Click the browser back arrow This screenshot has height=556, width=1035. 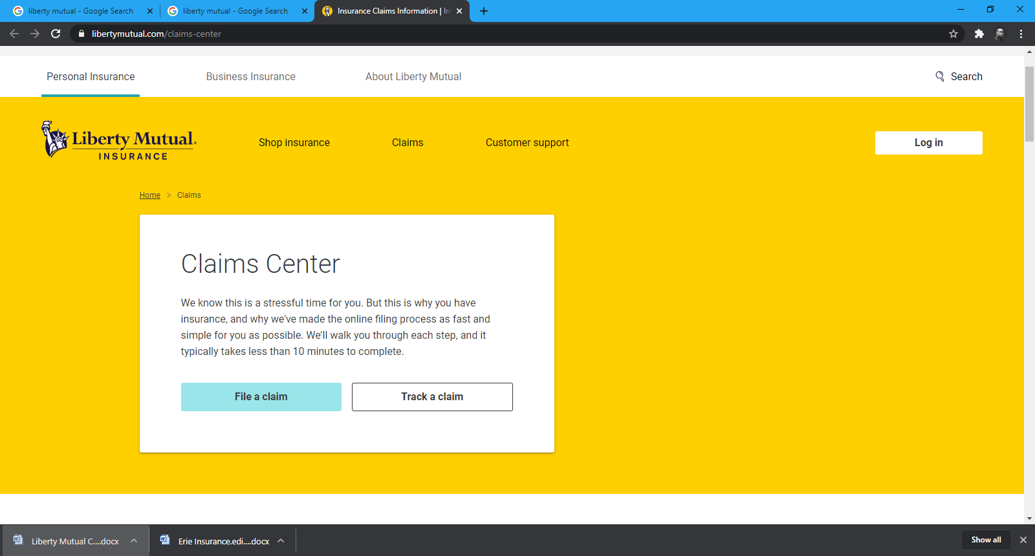click(14, 34)
